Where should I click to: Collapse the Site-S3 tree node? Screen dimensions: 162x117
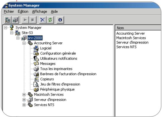(12, 33)
